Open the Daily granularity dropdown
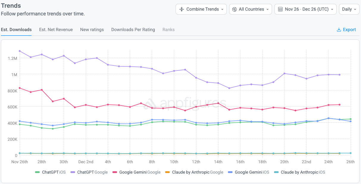This screenshot has width=361, height=184. (x=349, y=9)
